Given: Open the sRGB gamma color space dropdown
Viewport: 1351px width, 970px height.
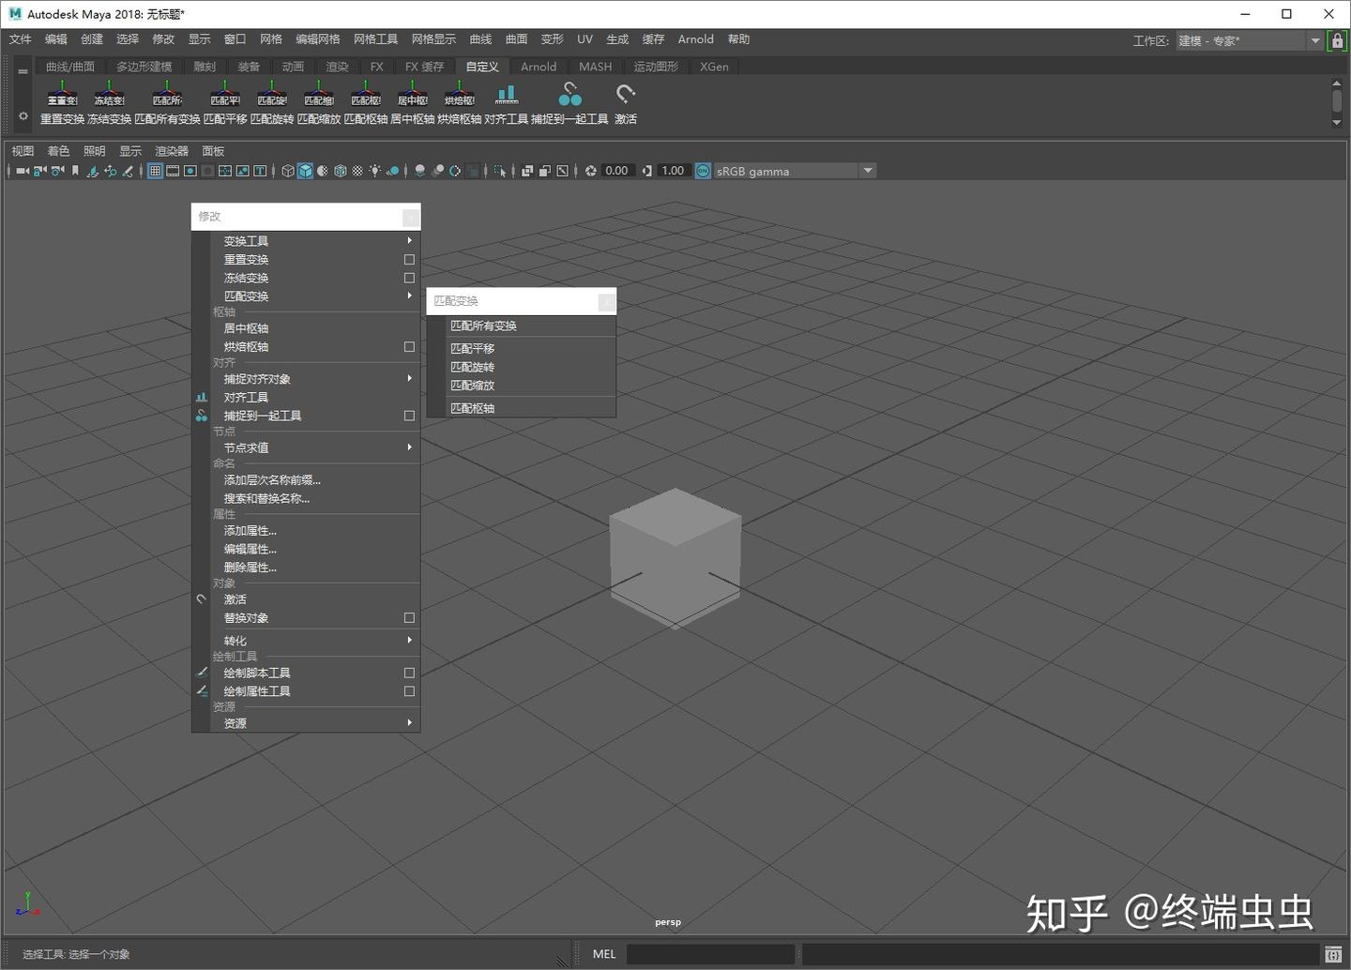Looking at the screenshot, I should tap(868, 171).
